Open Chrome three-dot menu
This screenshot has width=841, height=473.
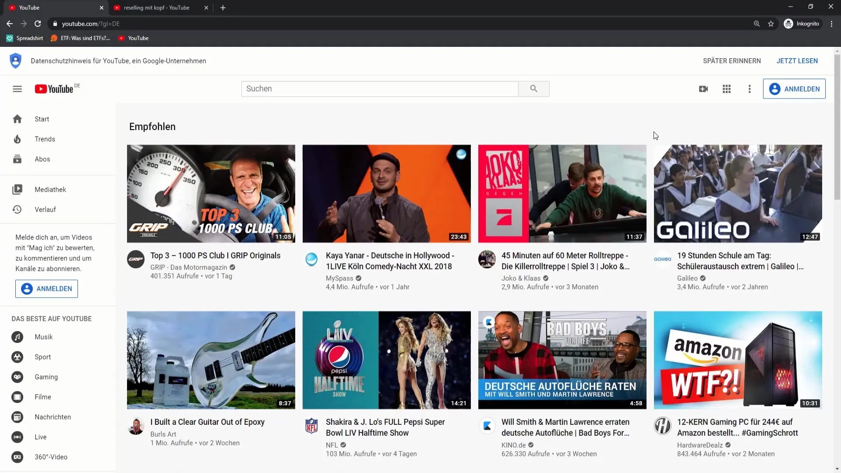click(831, 24)
